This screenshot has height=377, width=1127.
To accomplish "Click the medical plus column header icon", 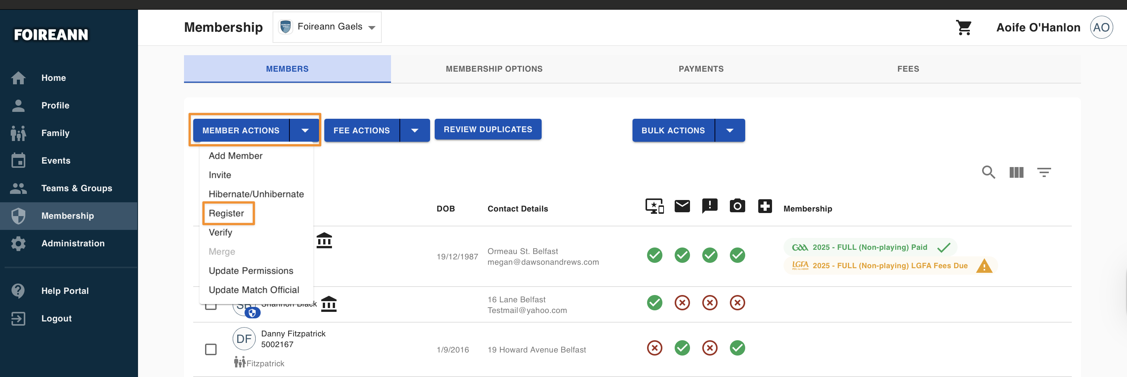I will (765, 206).
